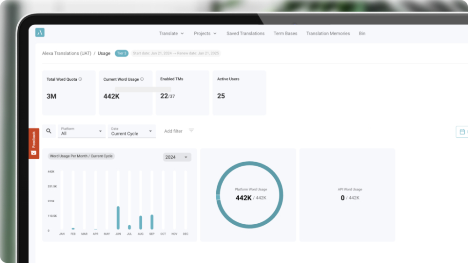
Task: Open the calendar date picker icon
Action: coord(462,132)
